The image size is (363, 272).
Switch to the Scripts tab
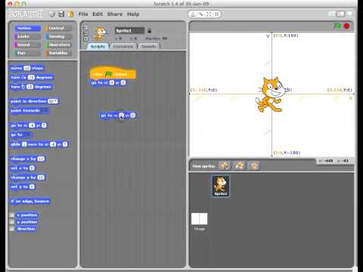click(x=98, y=47)
